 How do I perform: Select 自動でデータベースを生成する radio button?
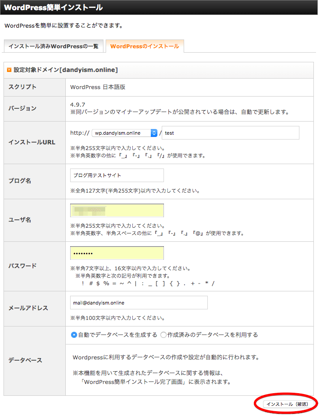tap(74, 335)
